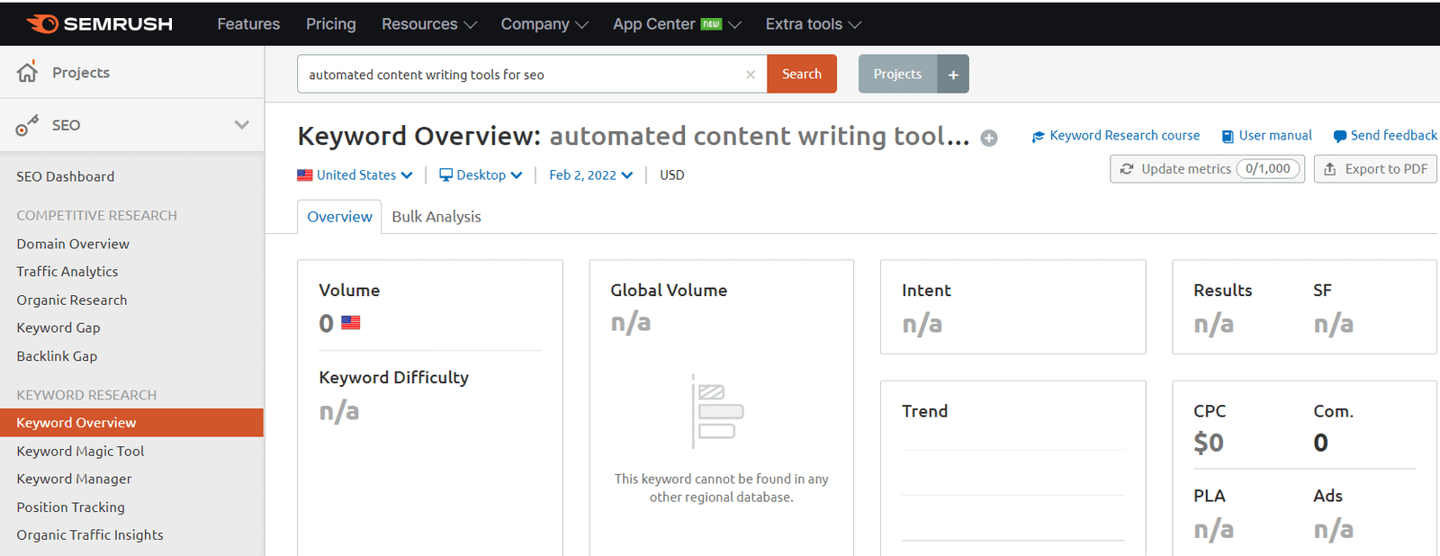Open Organic Traffic Insights in sidebar
Viewport: 1440px width, 556px height.
click(x=90, y=535)
